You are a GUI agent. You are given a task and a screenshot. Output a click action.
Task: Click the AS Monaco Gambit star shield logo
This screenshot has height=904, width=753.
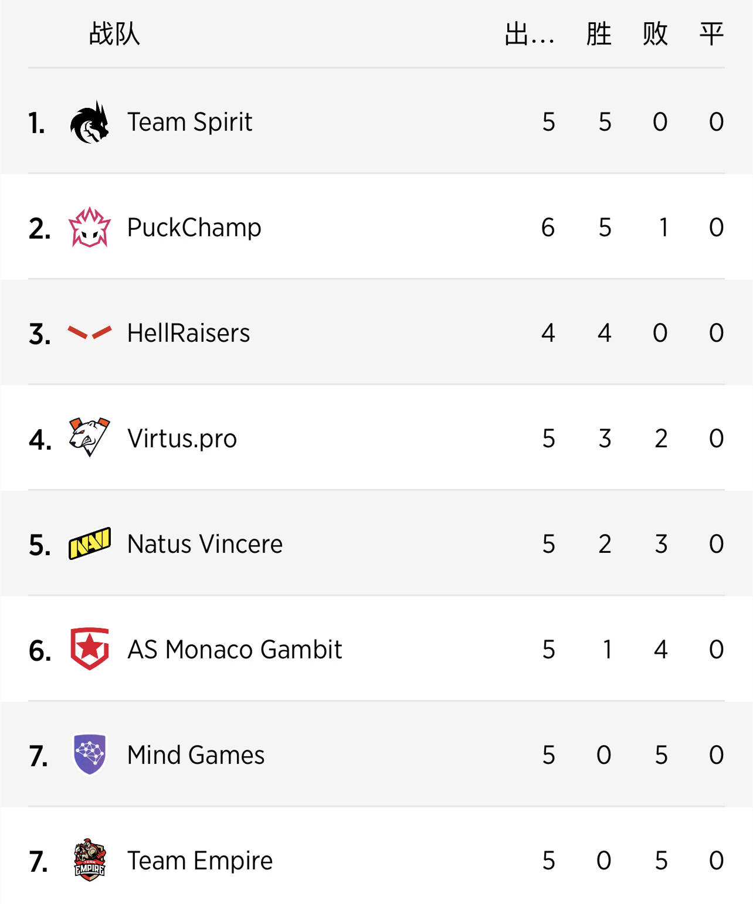[x=90, y=649]
